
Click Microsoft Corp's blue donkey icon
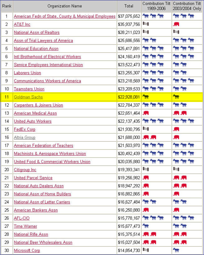(176, 250)
